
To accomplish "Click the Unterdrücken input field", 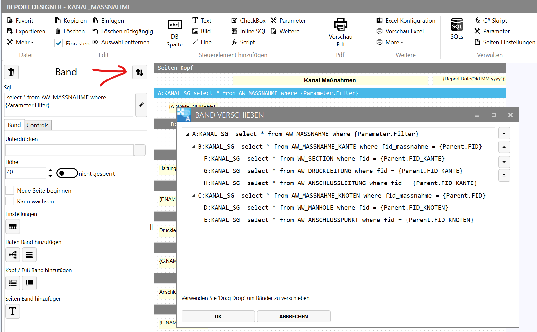I will [x=69, y=150].
